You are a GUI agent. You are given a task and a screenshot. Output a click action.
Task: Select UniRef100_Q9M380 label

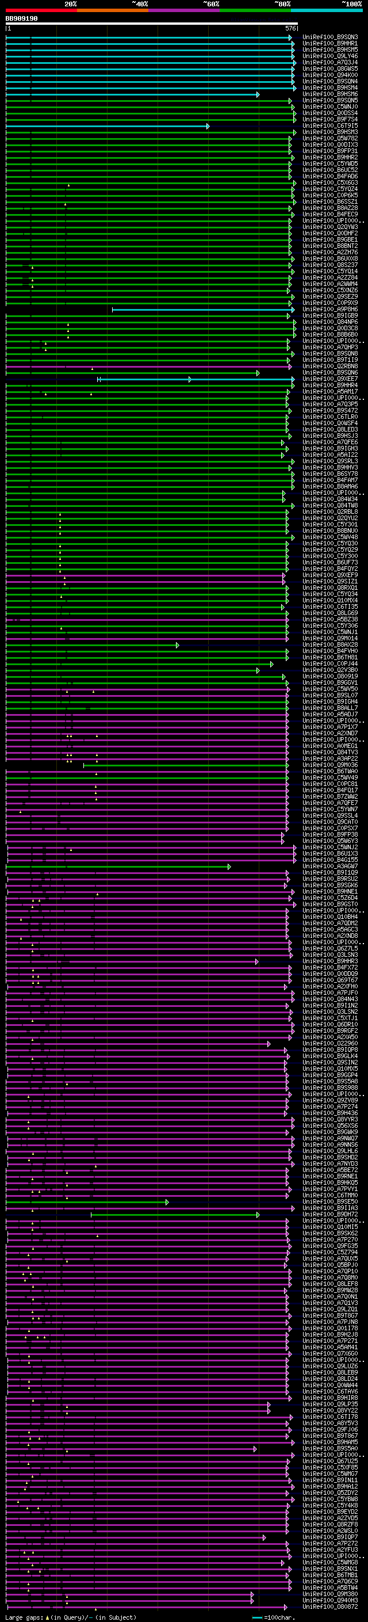[330, 1594]
